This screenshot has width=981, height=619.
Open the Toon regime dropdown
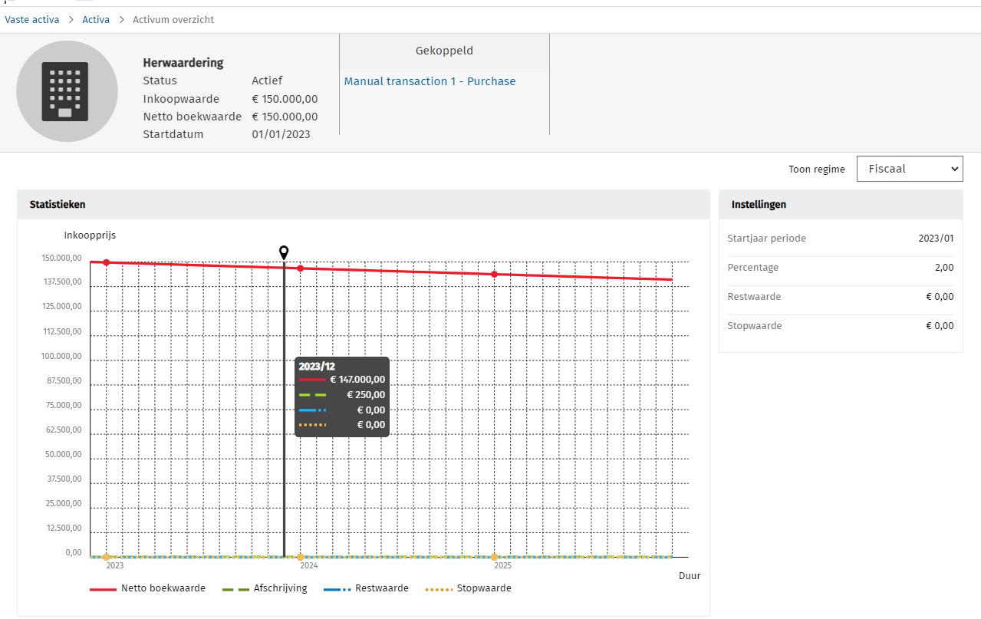[x=909, y=169]
